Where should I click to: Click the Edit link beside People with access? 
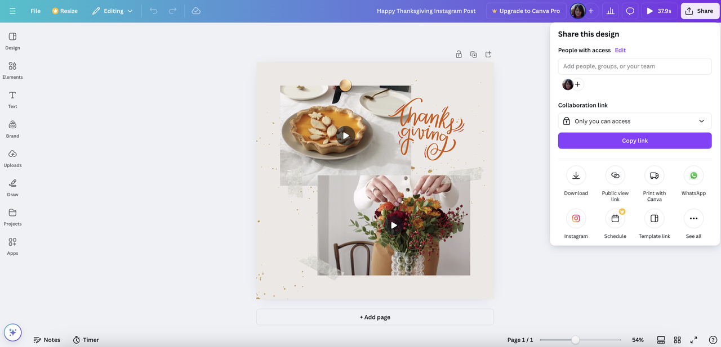click(x=620, y=50)
